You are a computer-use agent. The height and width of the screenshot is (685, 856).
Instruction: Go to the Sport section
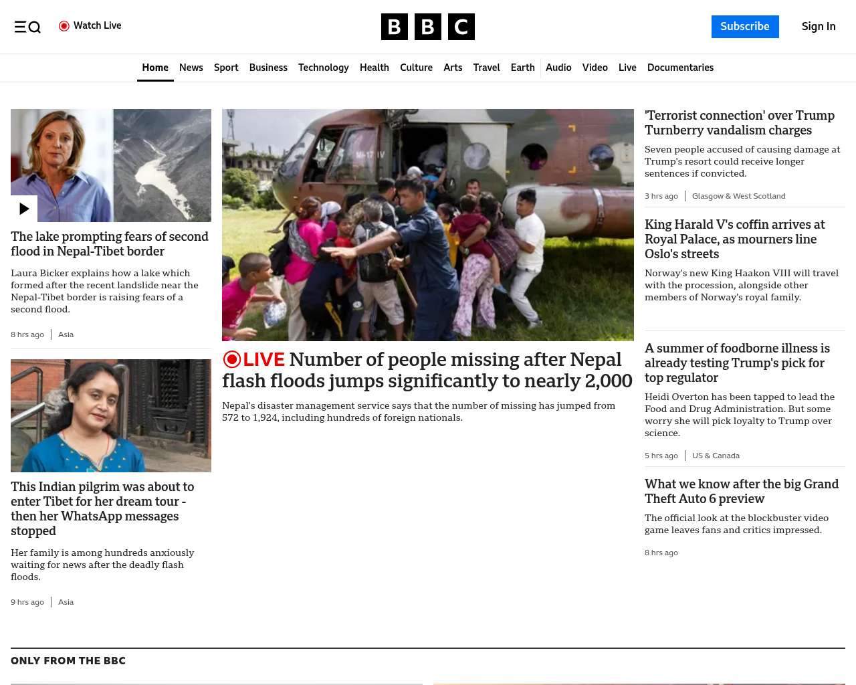(x=226, y=68)
